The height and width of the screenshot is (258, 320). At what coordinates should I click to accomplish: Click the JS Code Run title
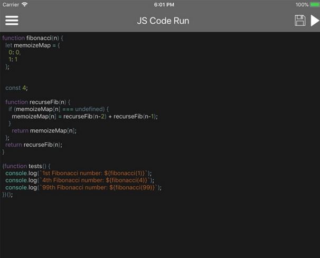(163, 21)
